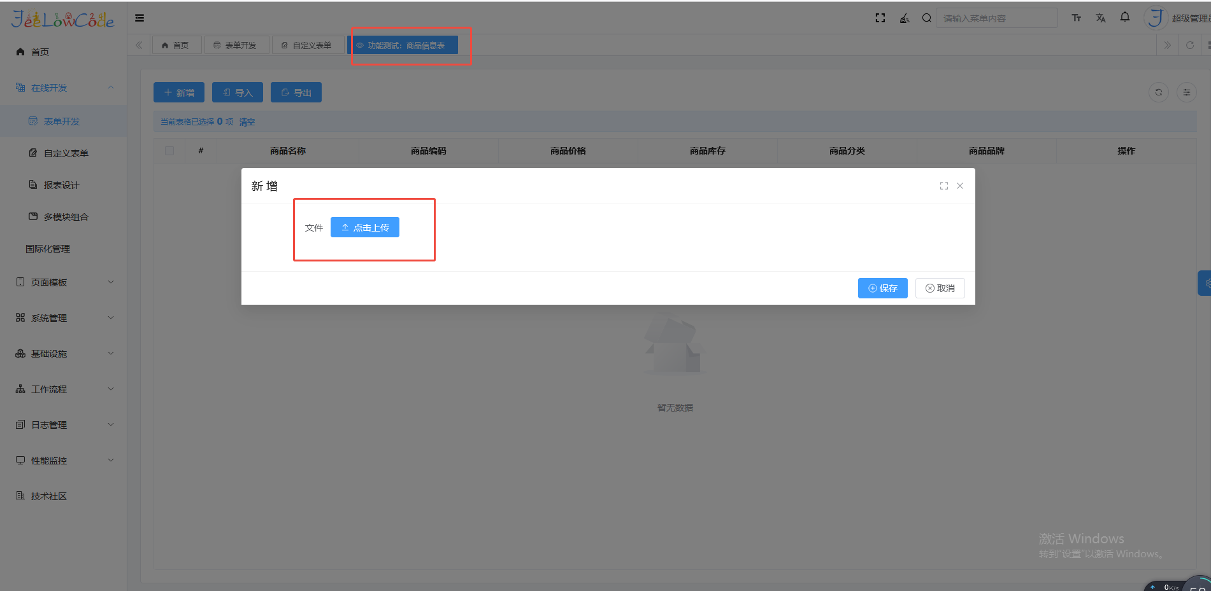
Task: Click the 保存 button in dialog
Action: pos(882,288)
